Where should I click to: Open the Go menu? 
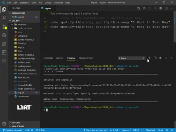click(x=40, y=3)
